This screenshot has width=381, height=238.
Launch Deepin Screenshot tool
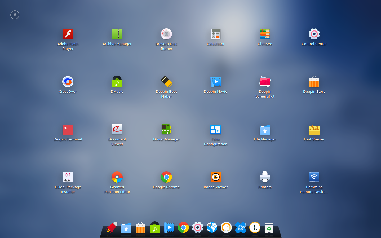click(265, 82)
